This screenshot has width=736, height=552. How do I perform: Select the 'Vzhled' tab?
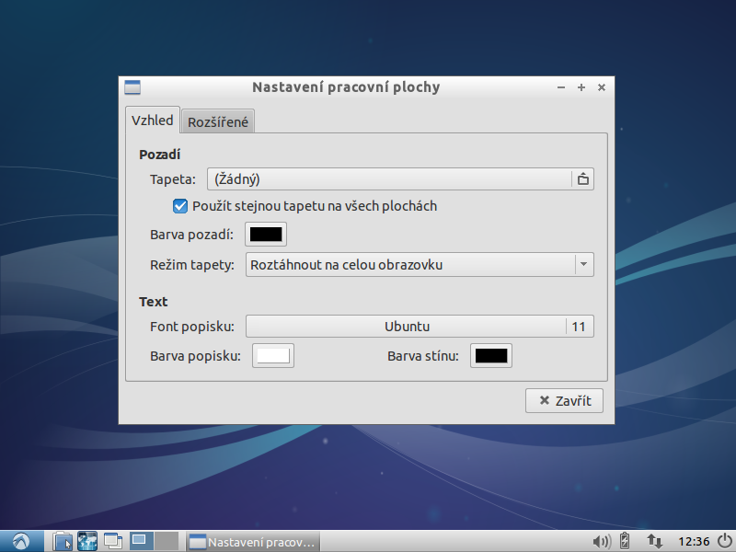(x=153, y=120)
